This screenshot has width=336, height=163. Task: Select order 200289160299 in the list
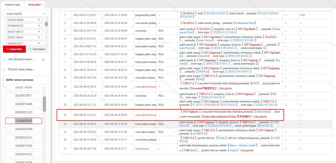(24, 129)
